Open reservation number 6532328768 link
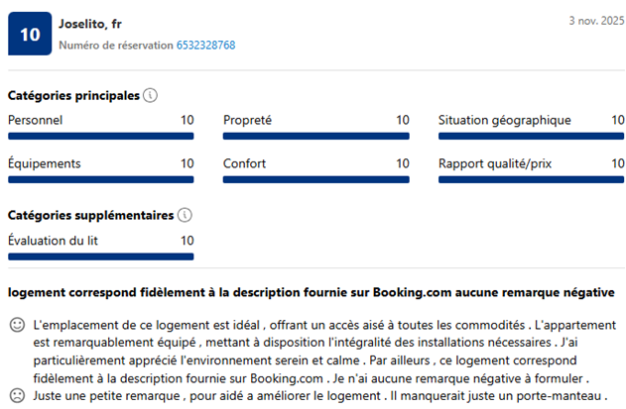Screen dimensions: 626x409 coord(205,45)
